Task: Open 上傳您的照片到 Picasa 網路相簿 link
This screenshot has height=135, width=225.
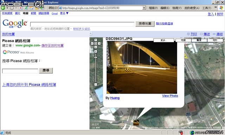Action: coord(29,85)
